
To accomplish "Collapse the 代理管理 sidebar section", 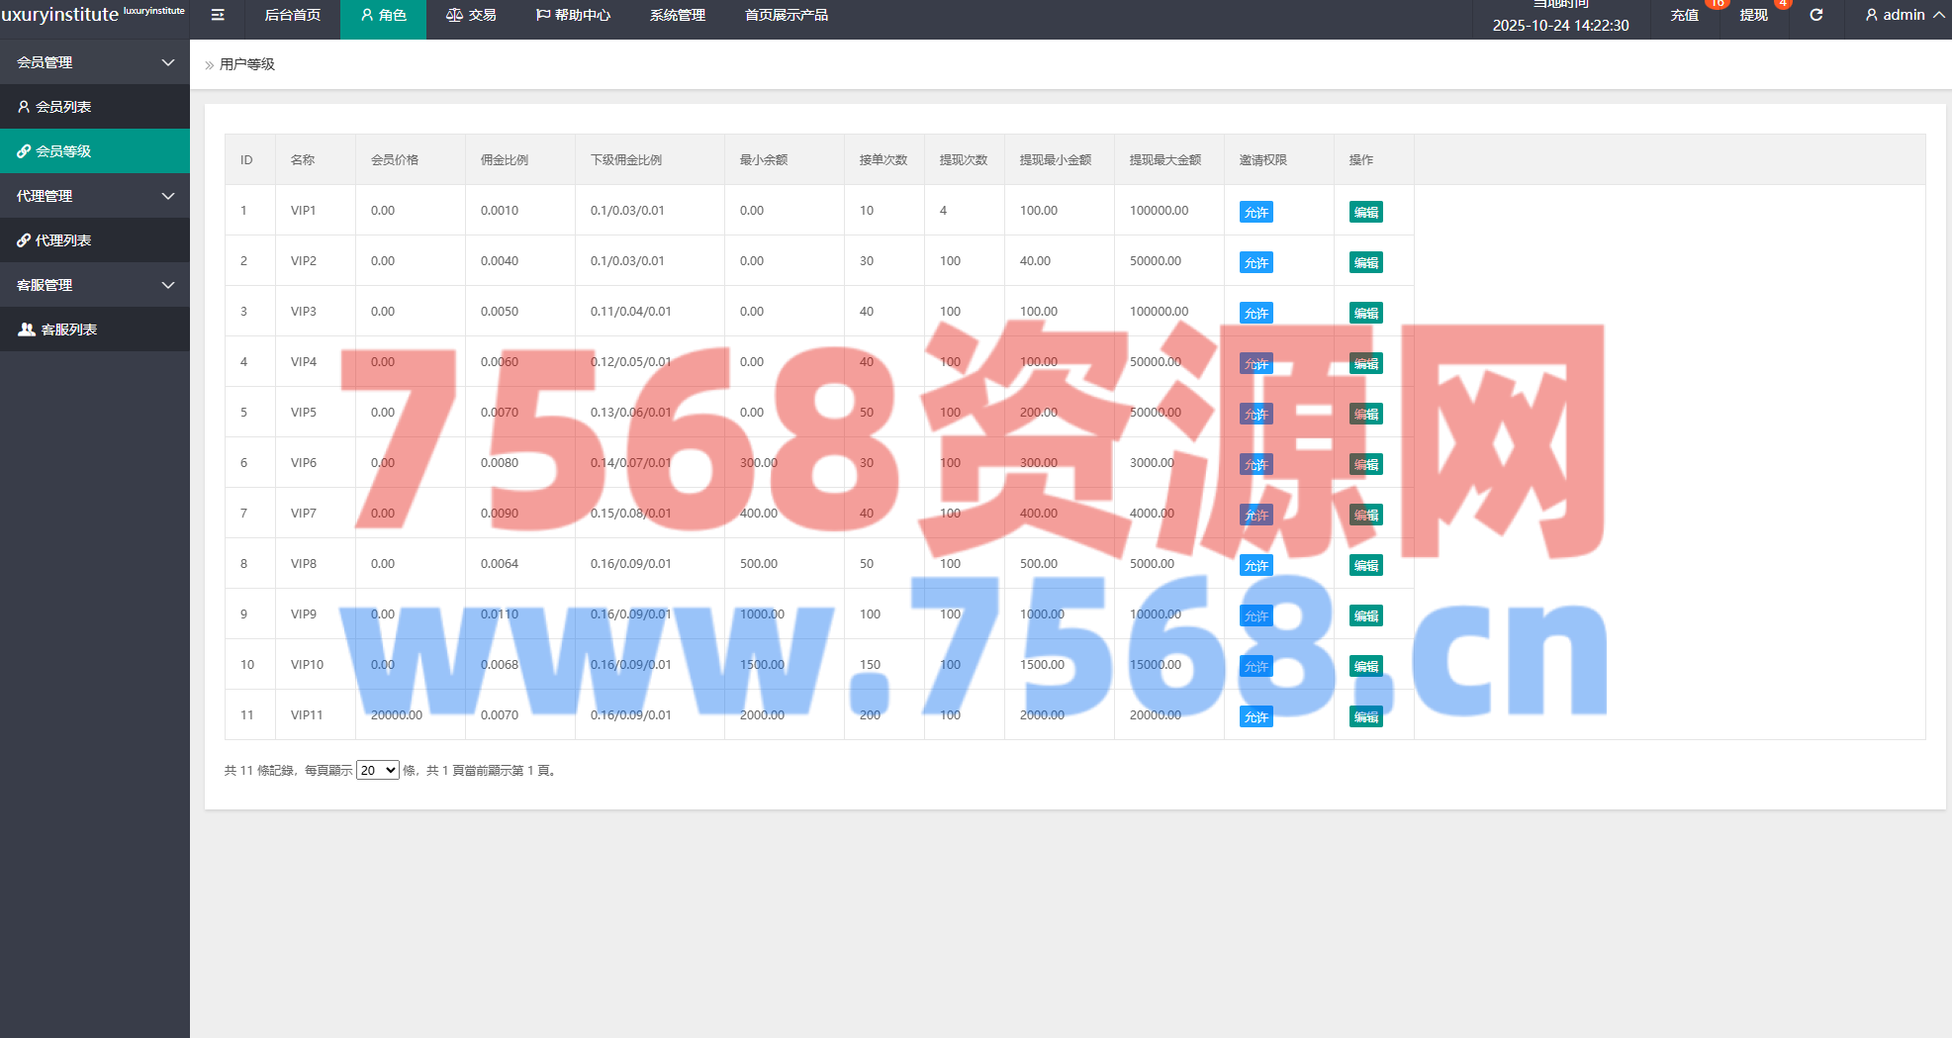I will pyautogui.click(x=95, y=196).
